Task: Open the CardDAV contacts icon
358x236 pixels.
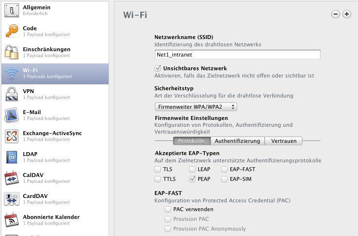Action: (x=11, y=199)
